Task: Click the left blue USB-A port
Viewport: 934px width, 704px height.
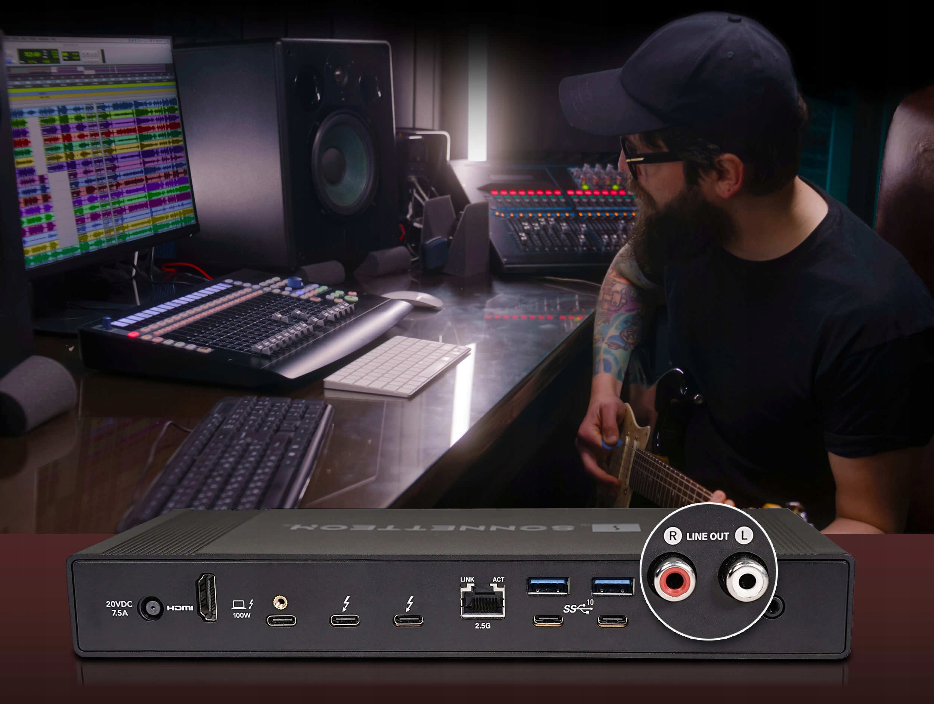Action: 548,586
